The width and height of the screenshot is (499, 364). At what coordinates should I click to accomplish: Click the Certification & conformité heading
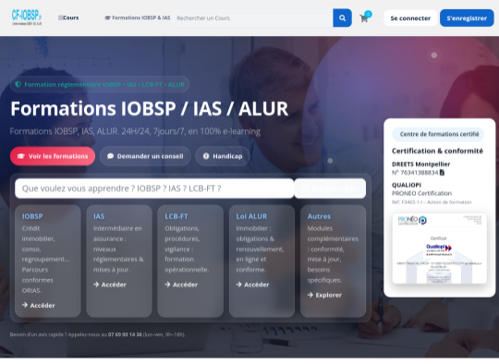[x=437, y=151]
